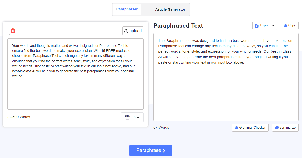
Task: Click the Grammar Checker button icon
Action: tap(237, 128)
